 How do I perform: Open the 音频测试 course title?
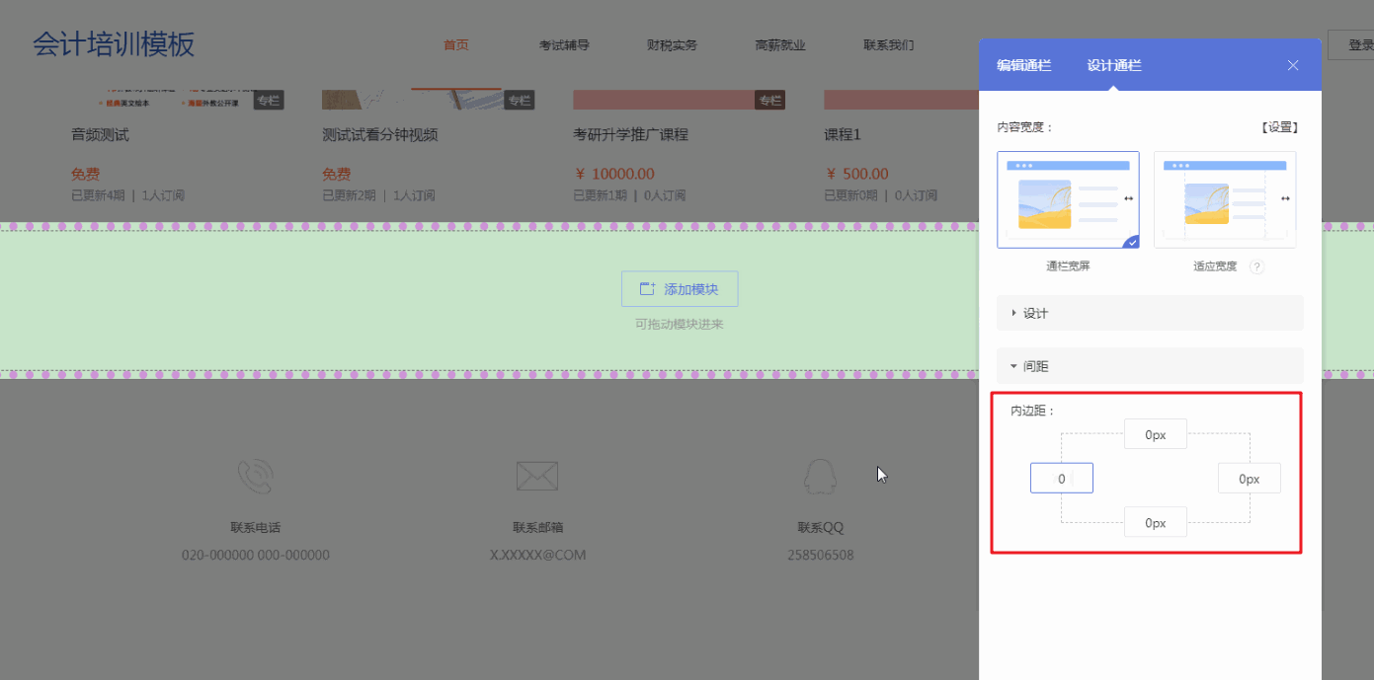(x=100, y=135)
